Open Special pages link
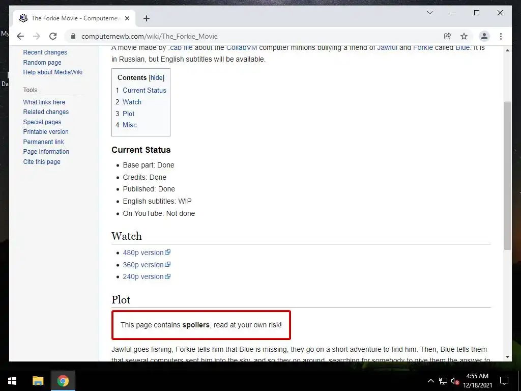 42,122
